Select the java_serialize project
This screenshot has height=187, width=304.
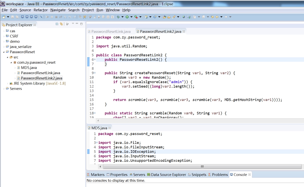(21, 47)
